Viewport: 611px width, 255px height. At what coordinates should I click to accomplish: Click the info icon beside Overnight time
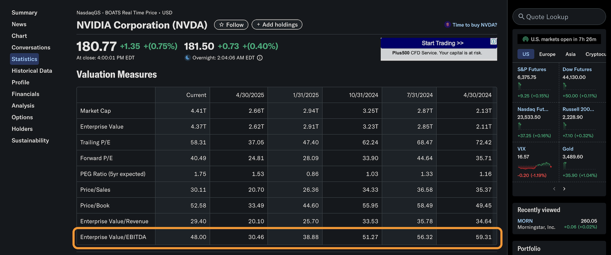260,58
